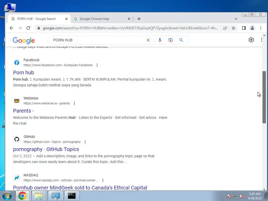This screenshot has height=201, width=268.
Task: Share this page icon in address bar
Action: point(225,28)
